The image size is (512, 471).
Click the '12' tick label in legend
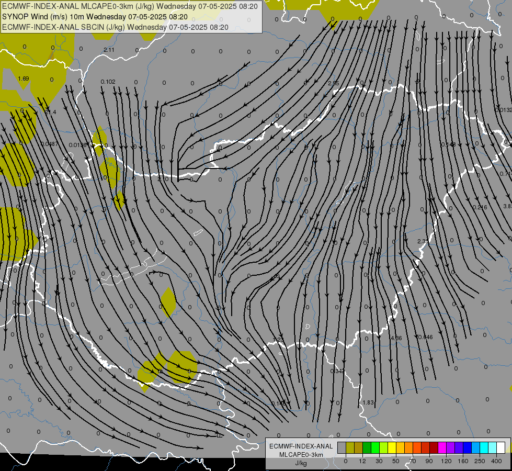[362, 461]
